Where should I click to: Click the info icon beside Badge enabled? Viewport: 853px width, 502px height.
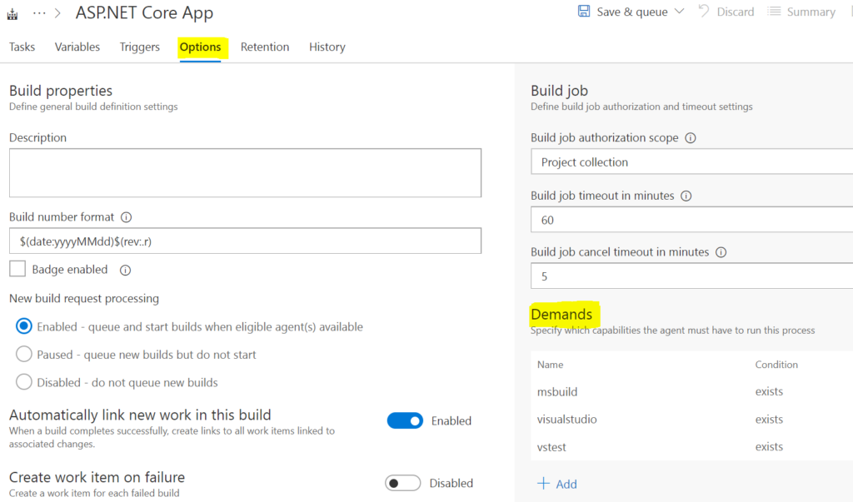tap(125, 270)
